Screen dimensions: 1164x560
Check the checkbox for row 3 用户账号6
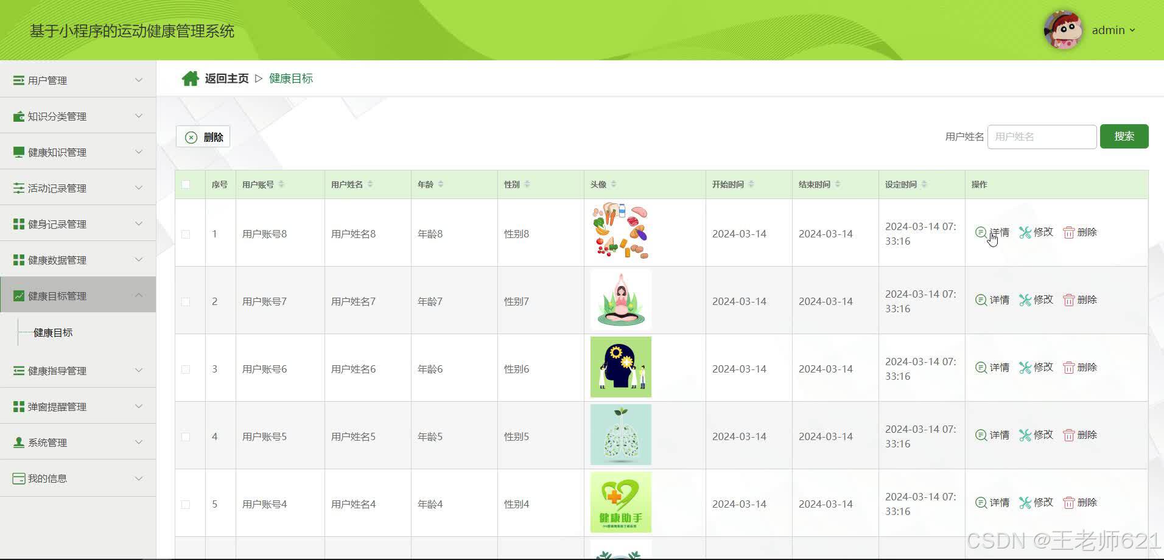coord(186,369)
